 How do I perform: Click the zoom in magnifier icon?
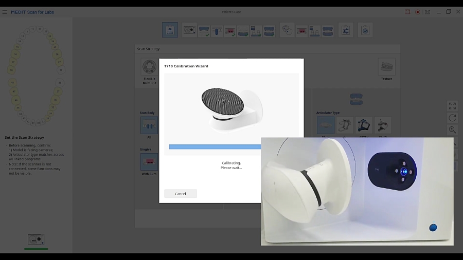tap(452, 131)
